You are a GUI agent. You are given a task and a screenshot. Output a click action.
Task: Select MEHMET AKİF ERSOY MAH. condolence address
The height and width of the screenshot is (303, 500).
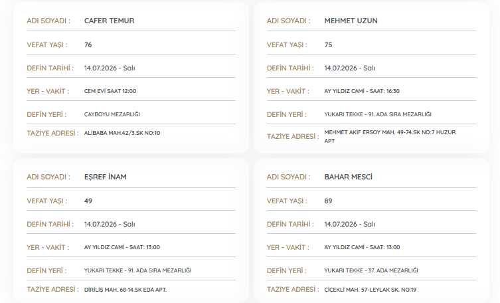[x=390, y=136]
